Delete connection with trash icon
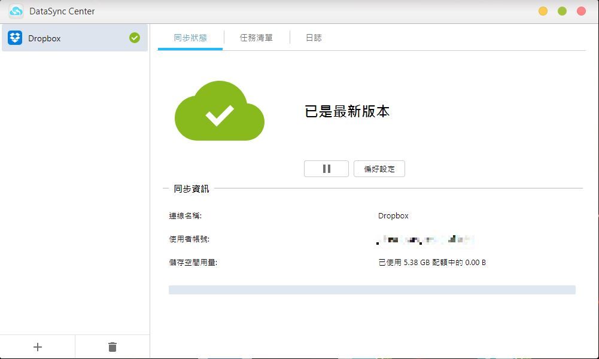Viewport: 599px width, 359px height. coord(112,347)
